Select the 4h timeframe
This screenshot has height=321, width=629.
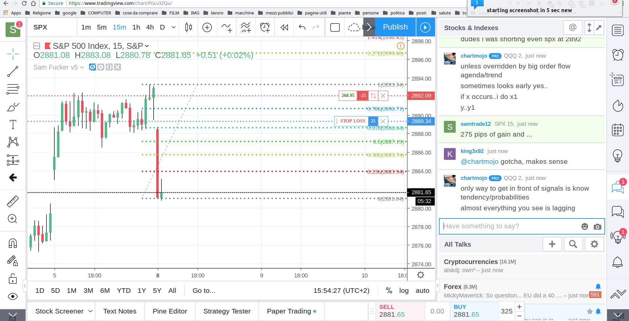[150, 27]
